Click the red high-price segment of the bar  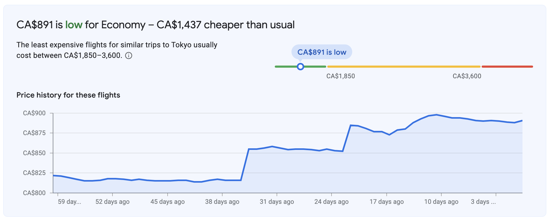point(507,67)
